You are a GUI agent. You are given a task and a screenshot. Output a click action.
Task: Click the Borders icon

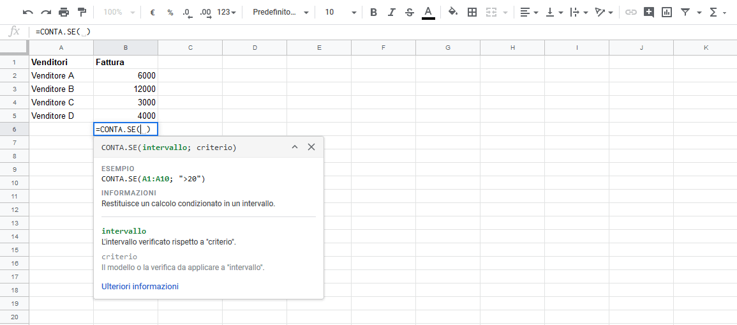point(472,12)
